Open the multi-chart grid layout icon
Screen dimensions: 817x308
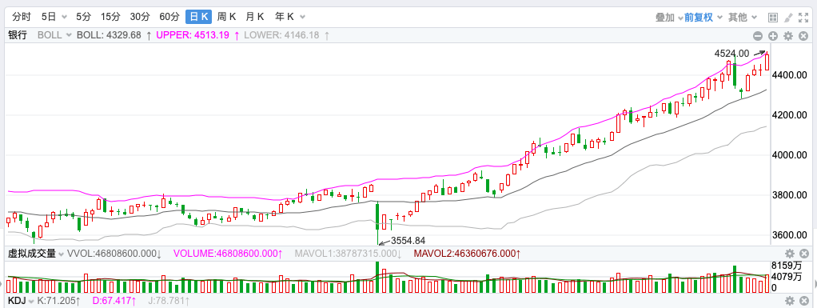(773, 17)
